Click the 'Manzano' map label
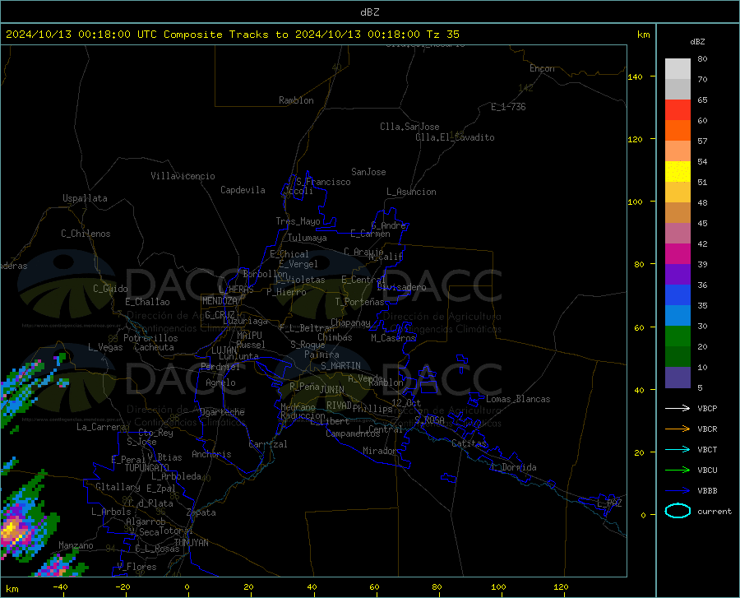Screen dimensions: 740x598 tap(76, 545)
